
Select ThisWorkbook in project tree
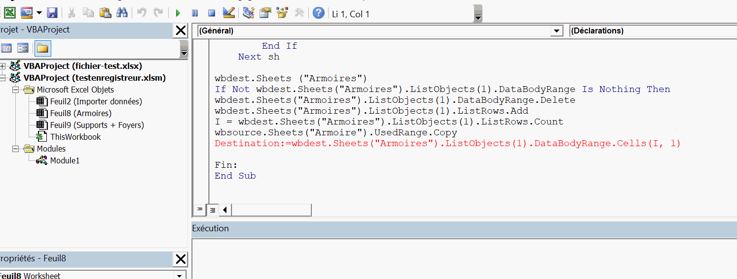[75, 137]
